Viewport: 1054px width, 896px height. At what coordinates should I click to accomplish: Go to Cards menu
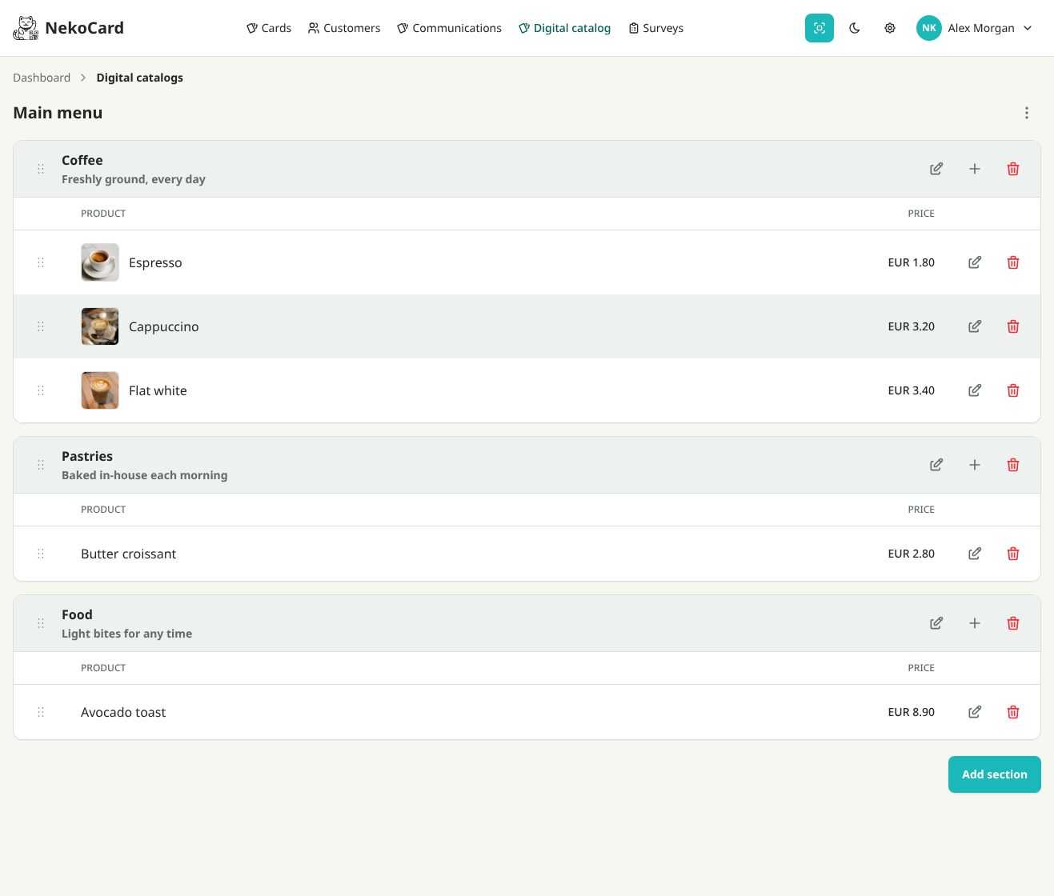pos(269,28)
